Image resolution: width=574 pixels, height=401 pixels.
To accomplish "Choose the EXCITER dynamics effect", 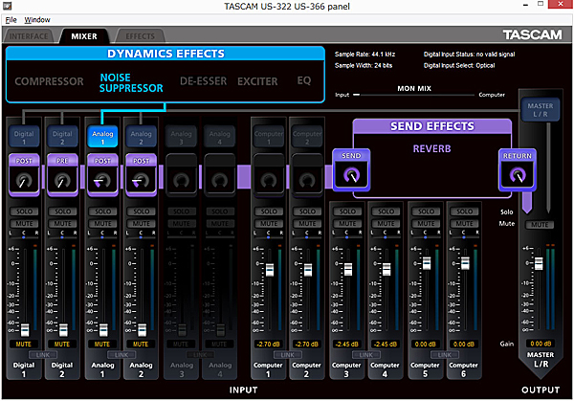I will (x=257, y=81).
